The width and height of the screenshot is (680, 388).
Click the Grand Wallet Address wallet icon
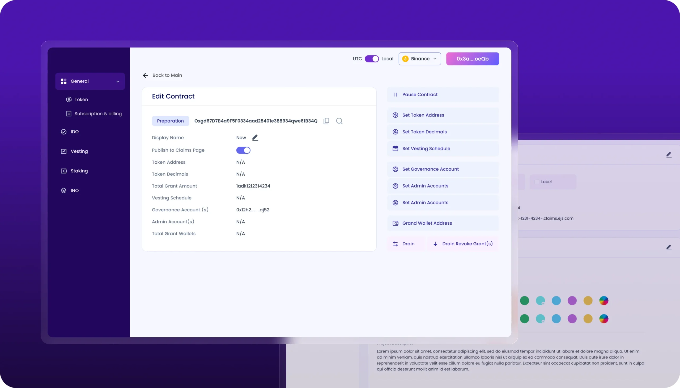coord(395,223)
